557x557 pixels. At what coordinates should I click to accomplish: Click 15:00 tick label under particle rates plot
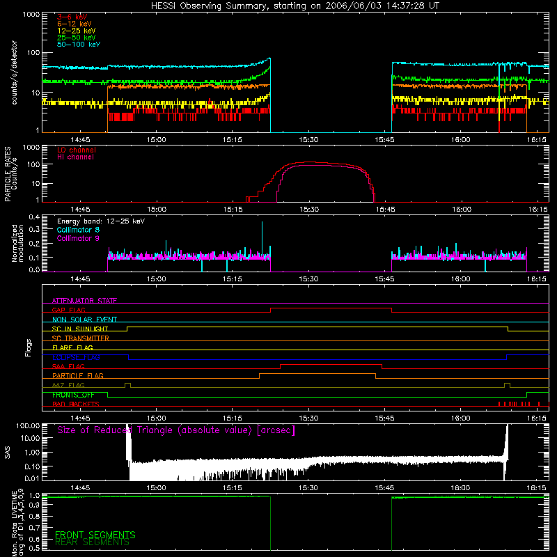(157, 210)
